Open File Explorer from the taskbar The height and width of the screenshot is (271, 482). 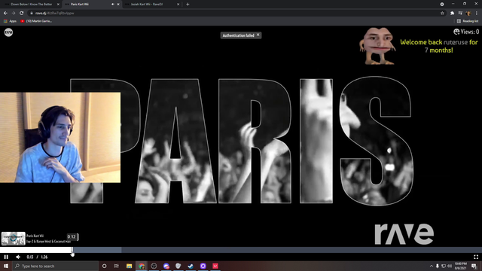[x=129, y=266]
